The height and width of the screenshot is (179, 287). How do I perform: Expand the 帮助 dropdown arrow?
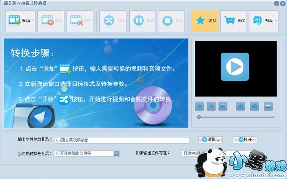click(x=276, y=21)
